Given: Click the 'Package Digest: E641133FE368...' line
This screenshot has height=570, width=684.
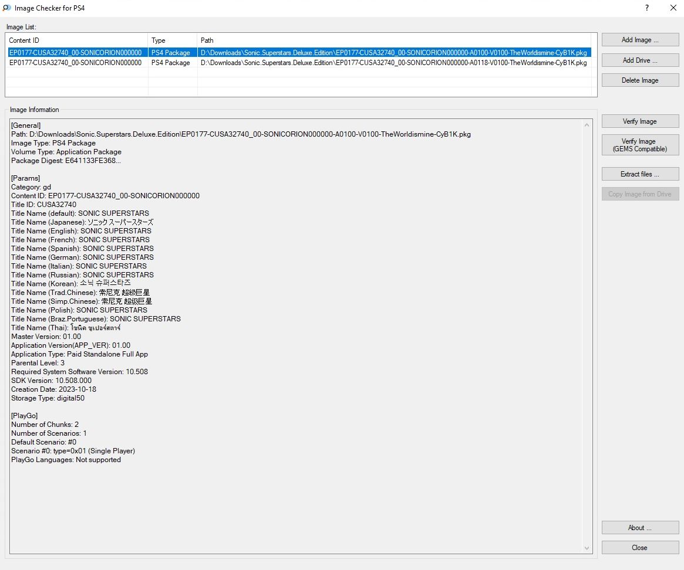Looking at the screenshot, I should click(66, 160).
